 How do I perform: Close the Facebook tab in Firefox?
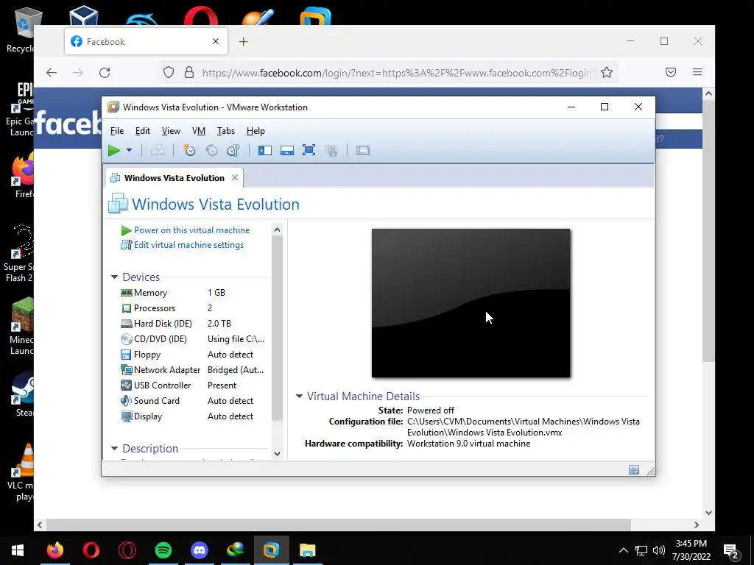point(216,41)
